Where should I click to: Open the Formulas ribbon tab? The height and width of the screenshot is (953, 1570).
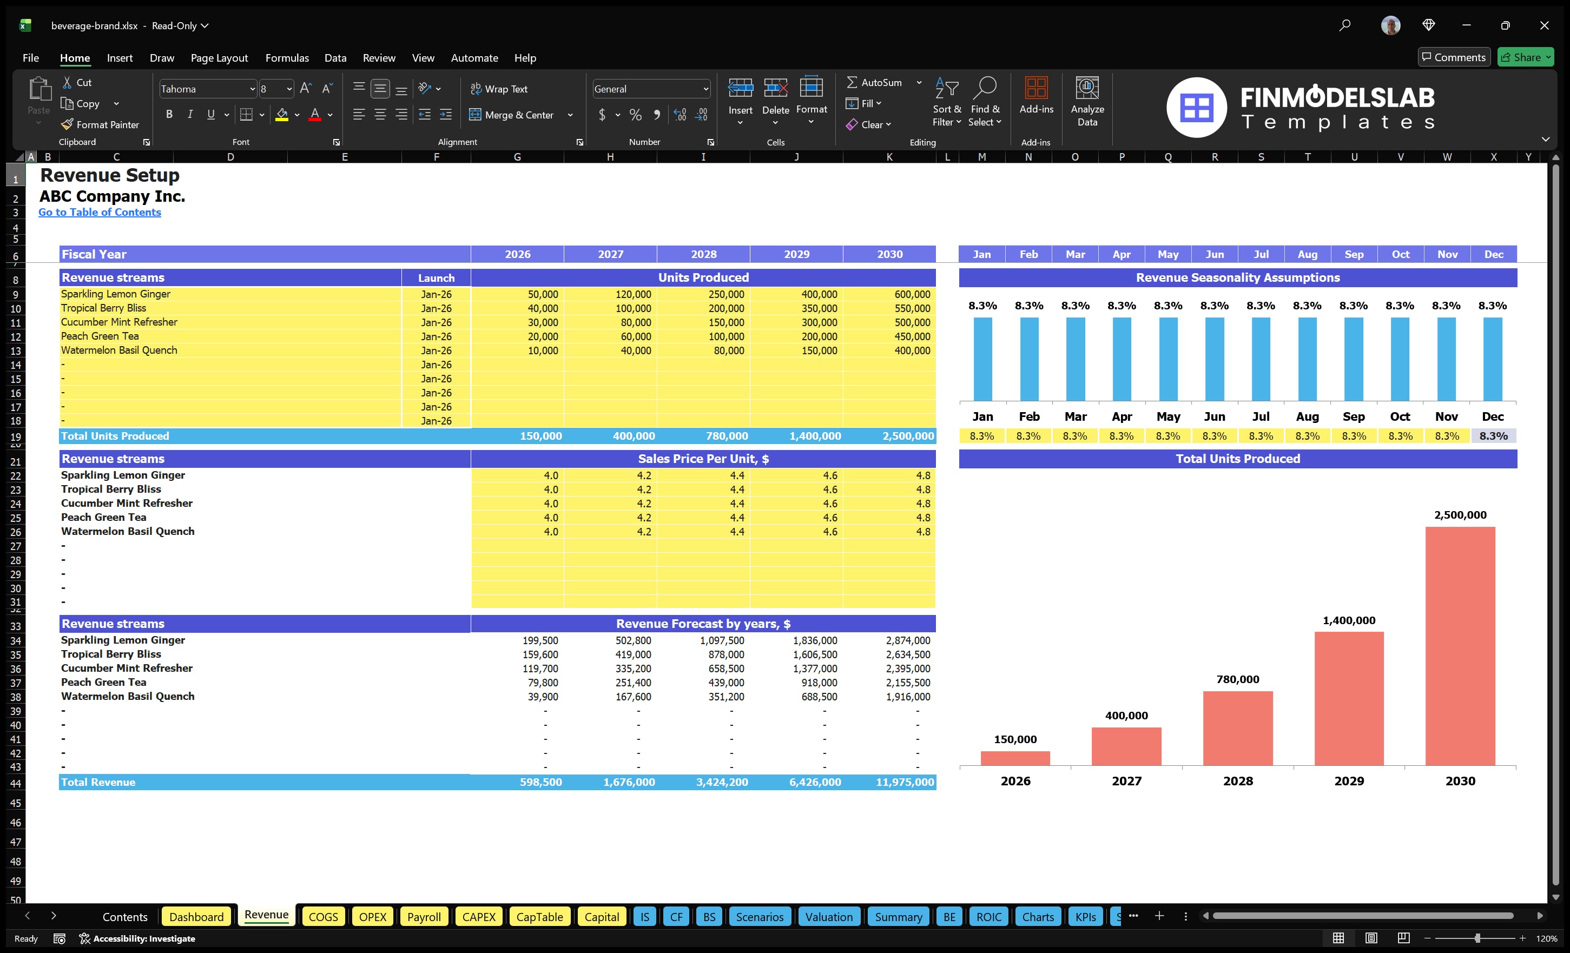[287, 58]
